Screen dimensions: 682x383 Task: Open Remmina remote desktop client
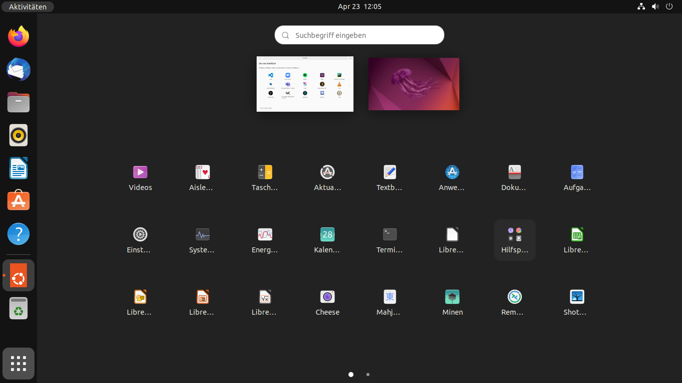pos(515,302)
